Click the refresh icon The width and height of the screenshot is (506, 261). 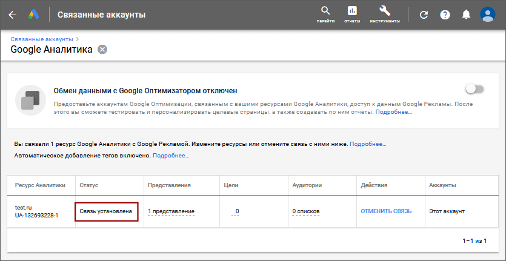424,15
